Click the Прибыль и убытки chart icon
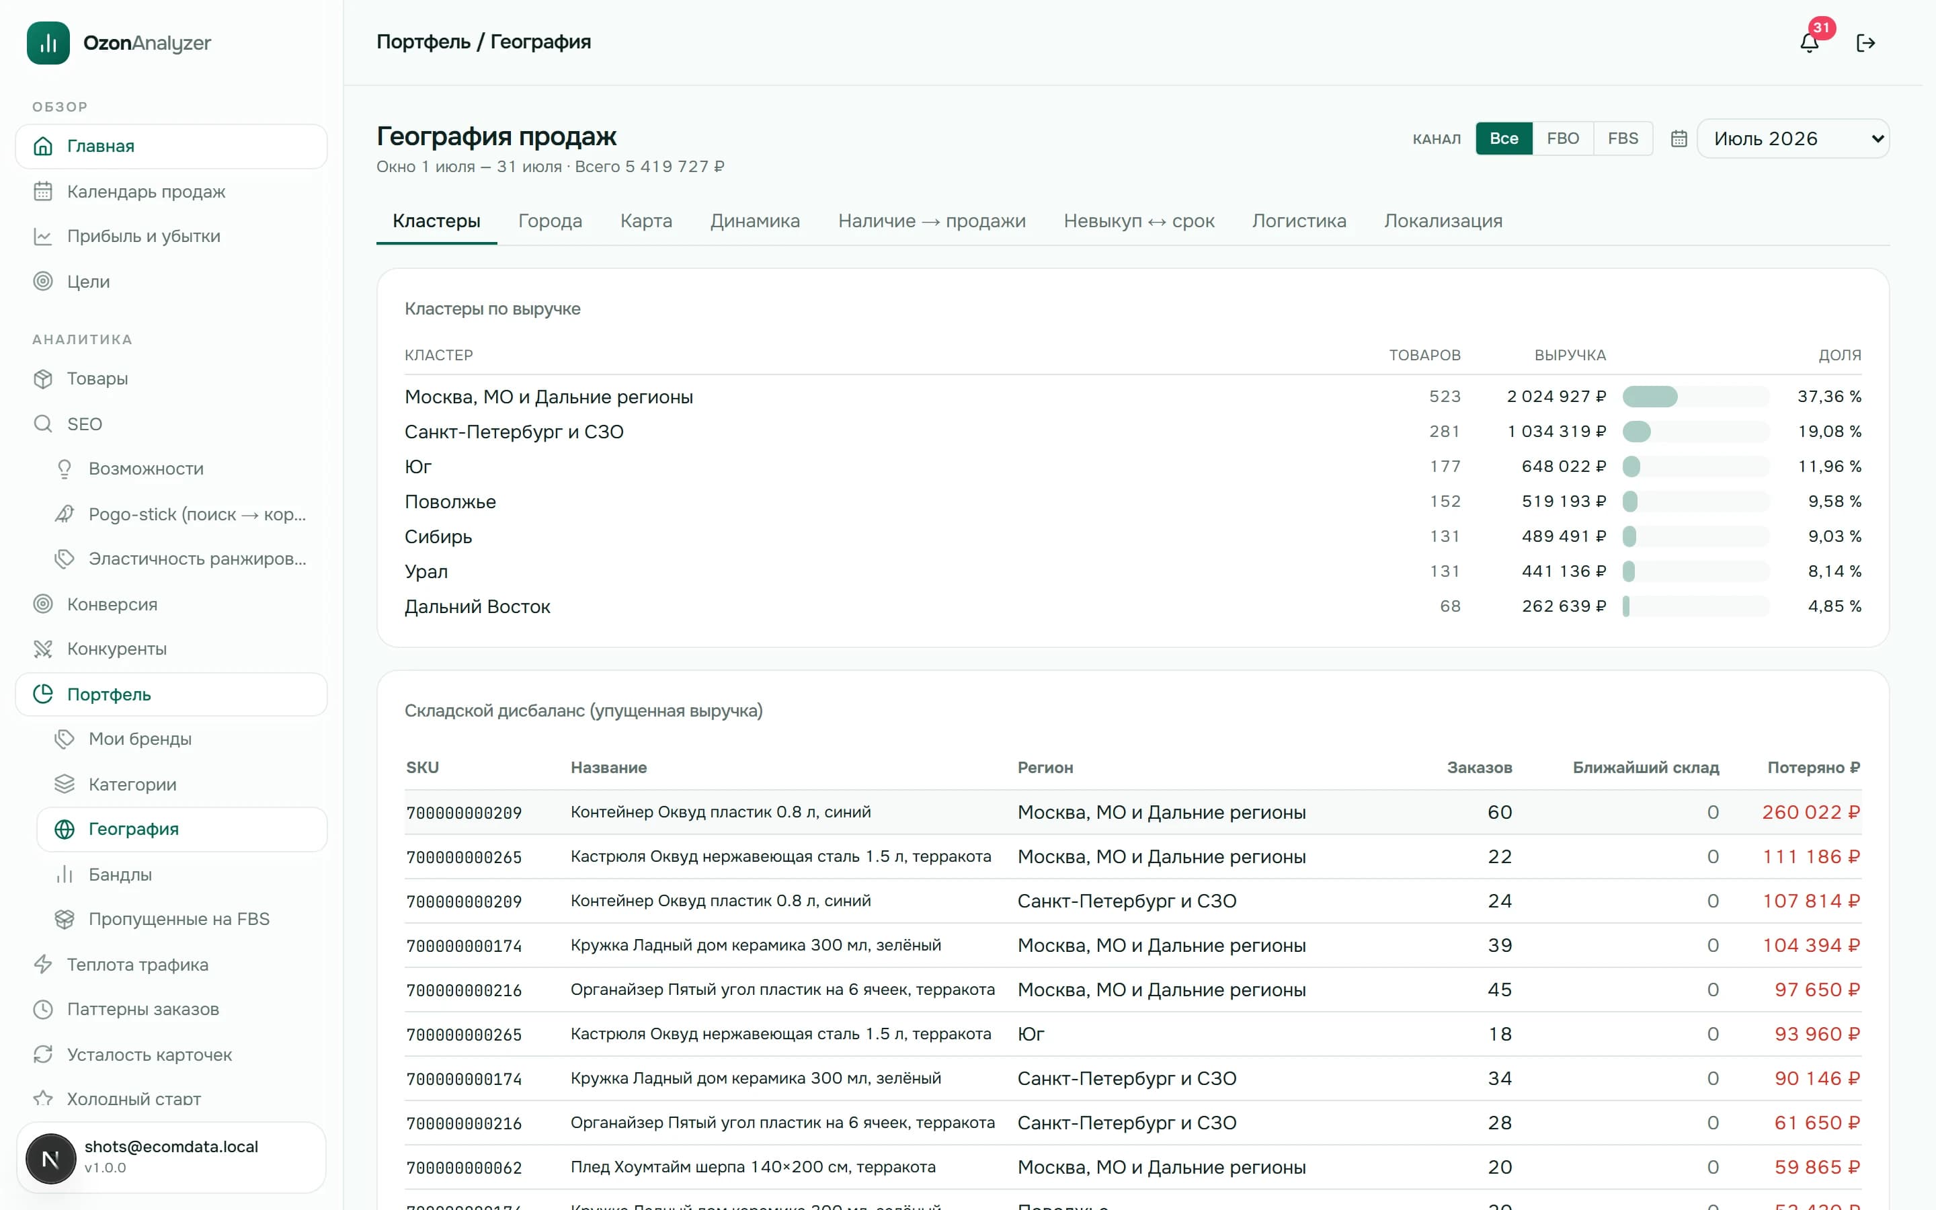 point(43,236)
